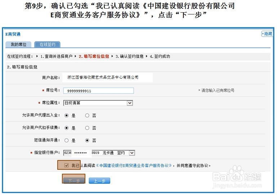This screenshot has width=277, height=195.
Task: Select 否 for 允许商户代理出入金
Action: pyautogui.click(x=87, y=116)
